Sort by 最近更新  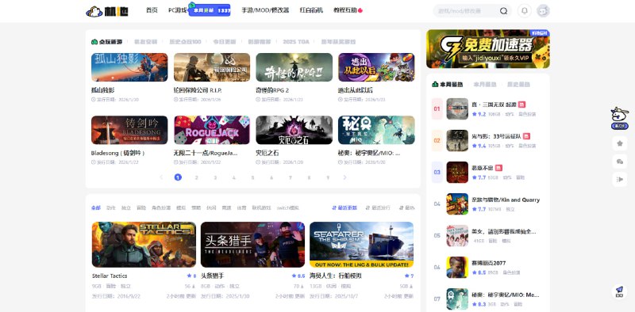tap(344, 207)
